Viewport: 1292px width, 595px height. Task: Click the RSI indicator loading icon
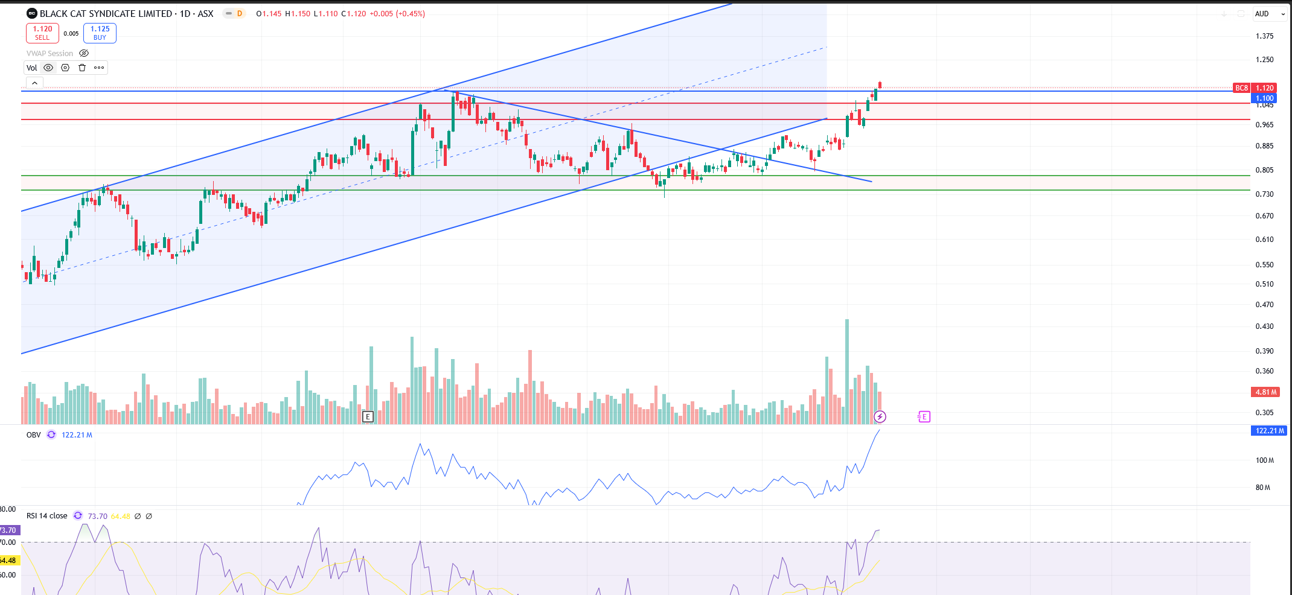click(x=78, y=515)
